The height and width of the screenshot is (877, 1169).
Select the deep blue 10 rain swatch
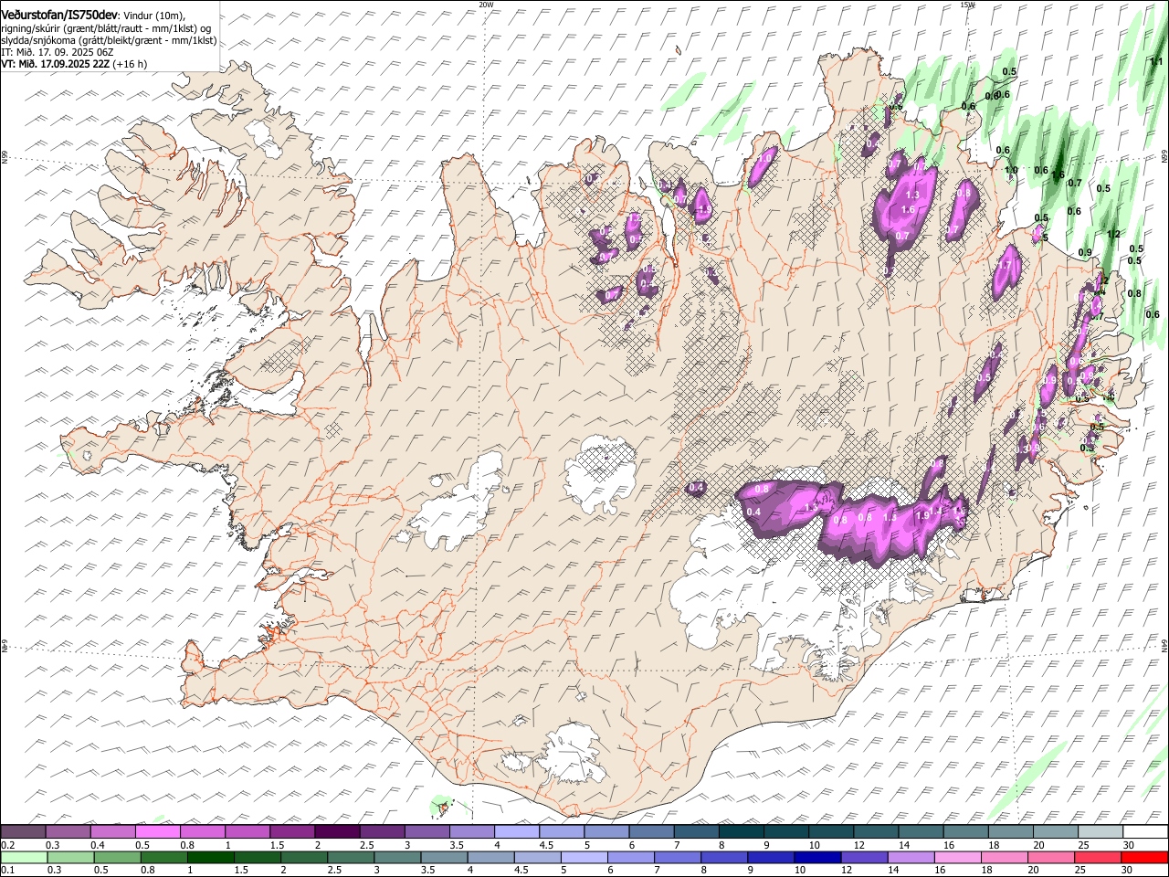click(x=816, y=857)
